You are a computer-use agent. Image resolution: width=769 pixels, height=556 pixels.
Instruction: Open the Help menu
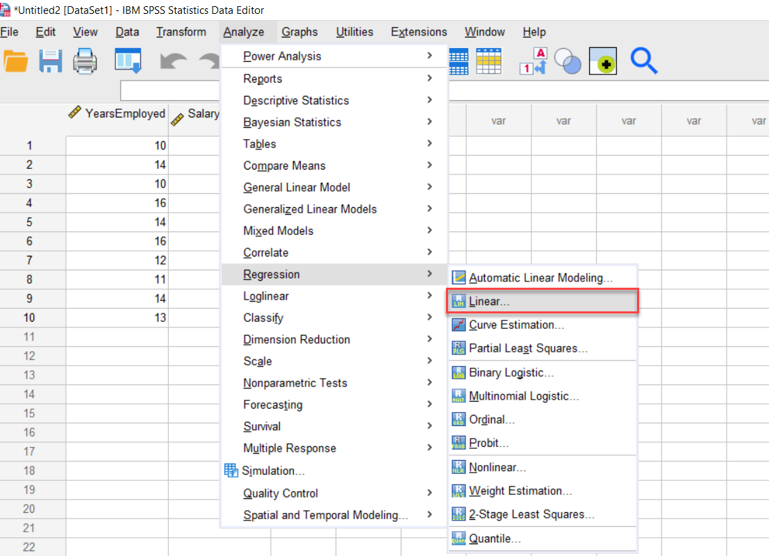point(534,32)
